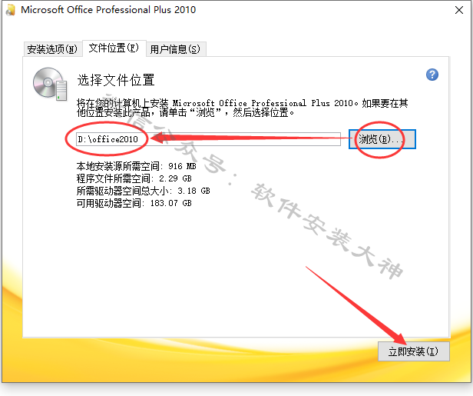Click the 立即安装(I) install now button

[414, 351]
